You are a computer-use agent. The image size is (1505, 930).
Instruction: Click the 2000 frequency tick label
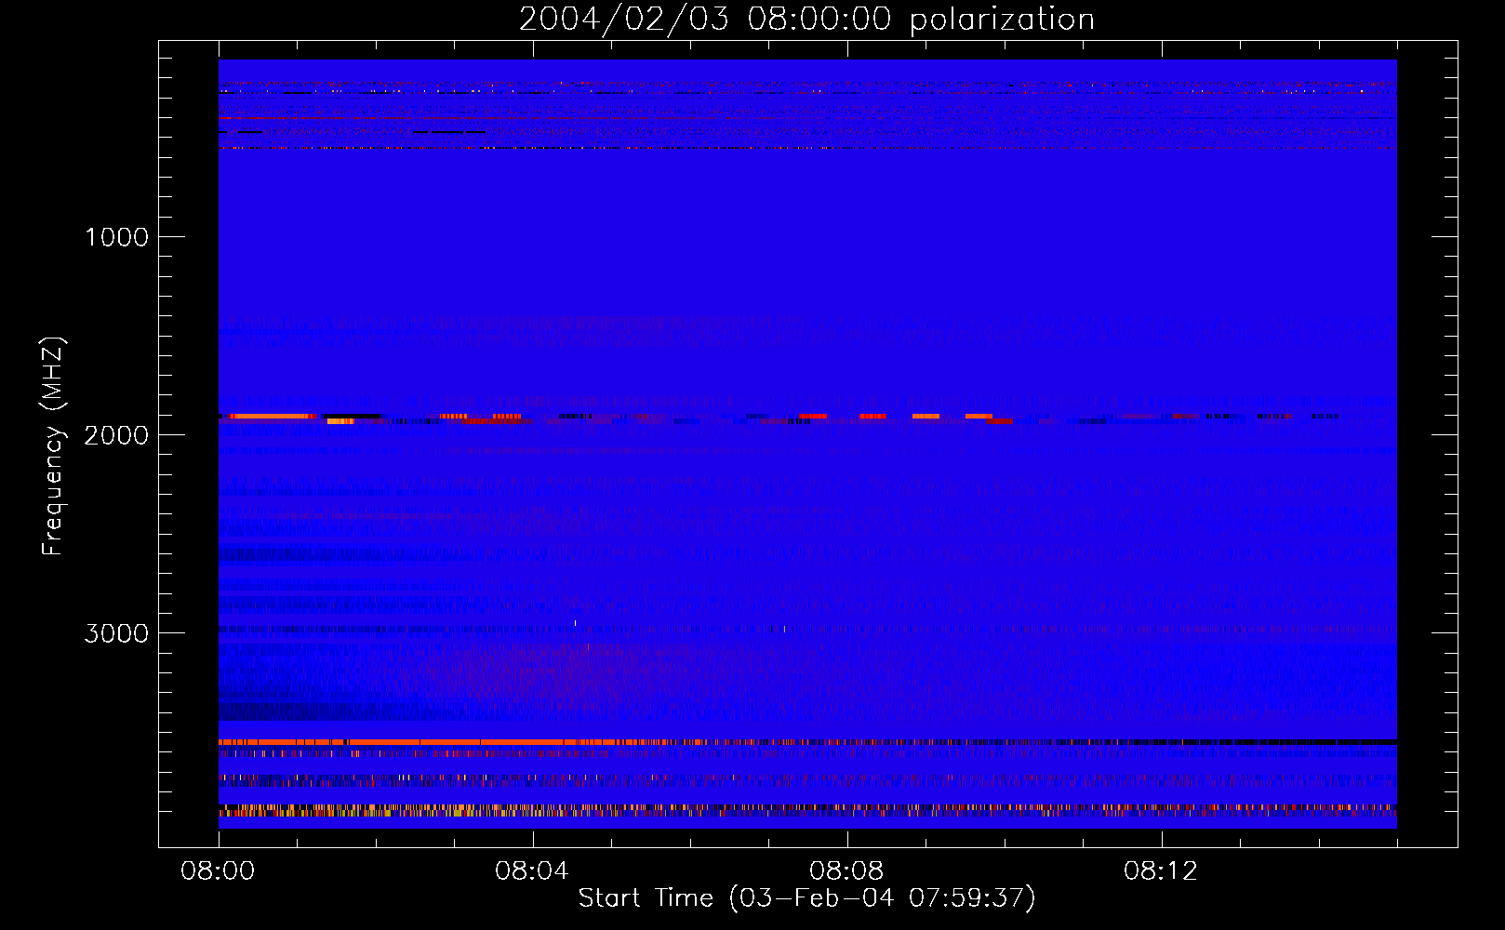[116, 435]
